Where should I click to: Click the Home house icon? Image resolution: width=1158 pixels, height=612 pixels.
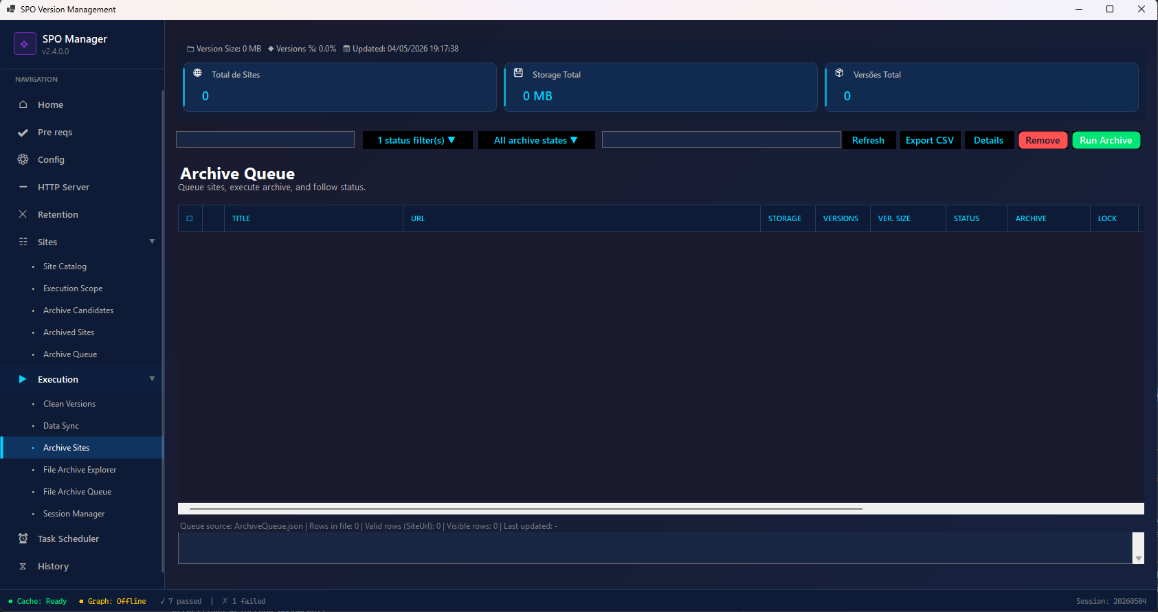coord(23,104)
